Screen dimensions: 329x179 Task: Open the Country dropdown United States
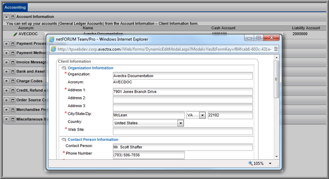pos(181,123)
